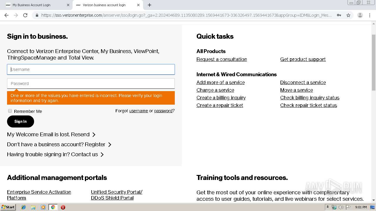Click the address bar URL
376x211 pixels.
tap(186, 15)
